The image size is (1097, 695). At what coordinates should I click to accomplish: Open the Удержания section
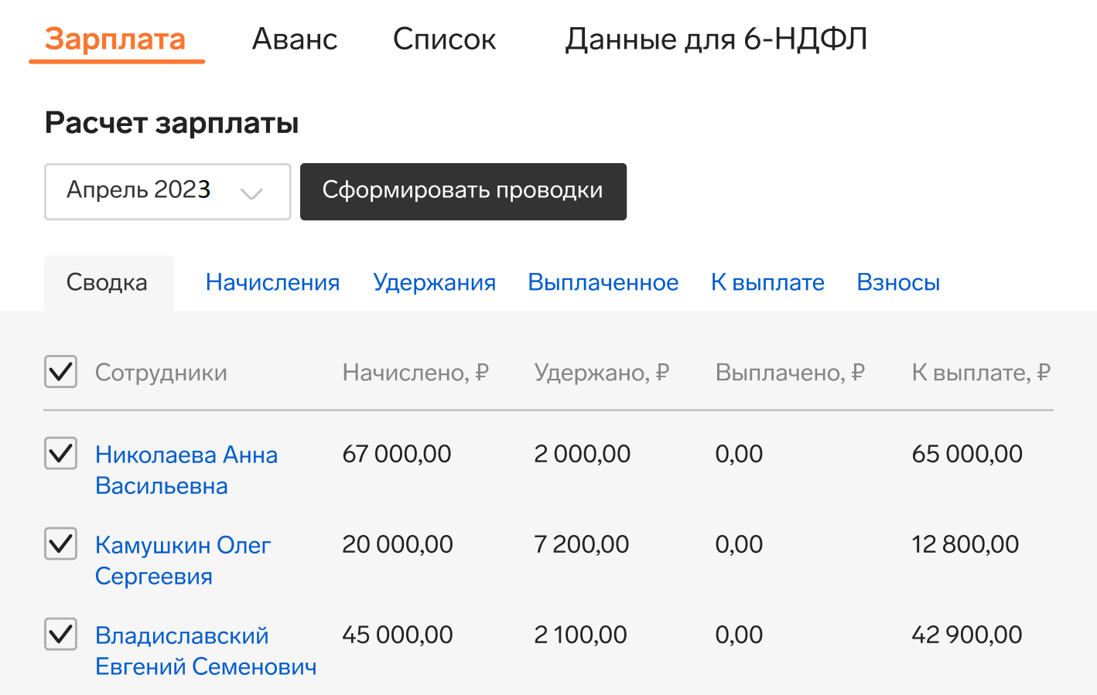434,283
